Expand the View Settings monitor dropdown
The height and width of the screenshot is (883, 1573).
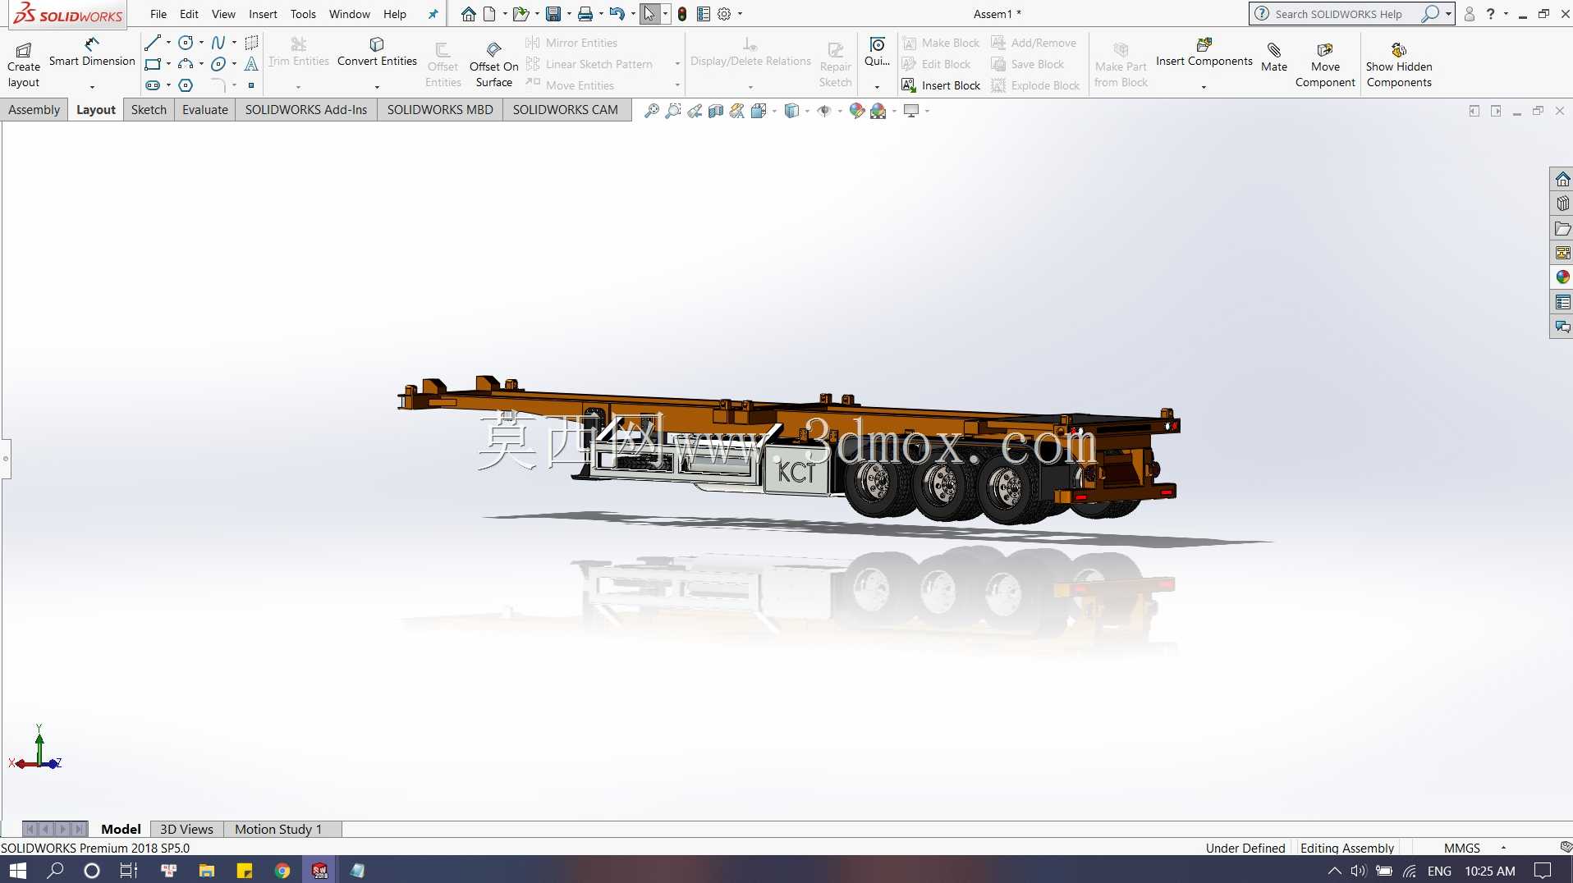click(x=927, y=111)
